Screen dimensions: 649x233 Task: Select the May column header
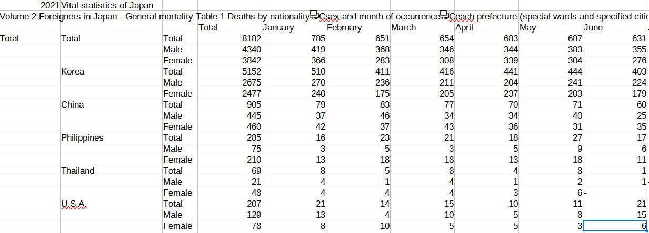click(x=551, y=27)
